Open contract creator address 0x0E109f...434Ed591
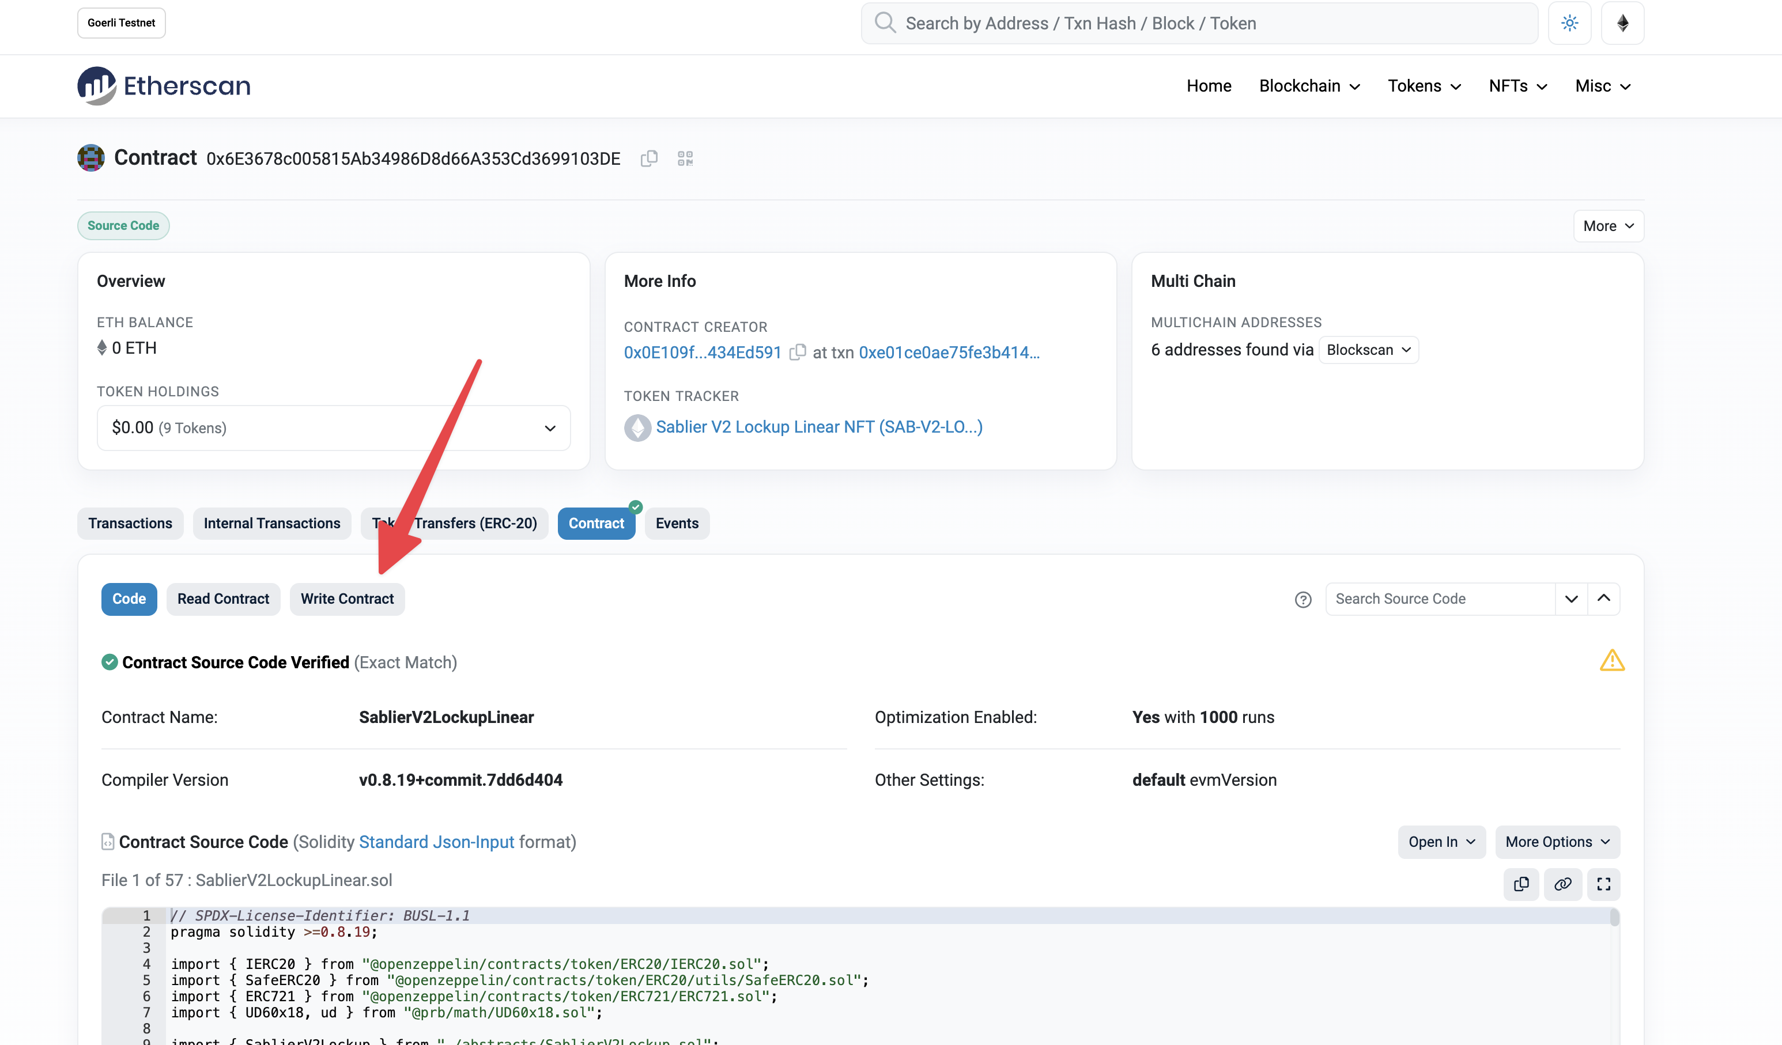 (702, 353)
